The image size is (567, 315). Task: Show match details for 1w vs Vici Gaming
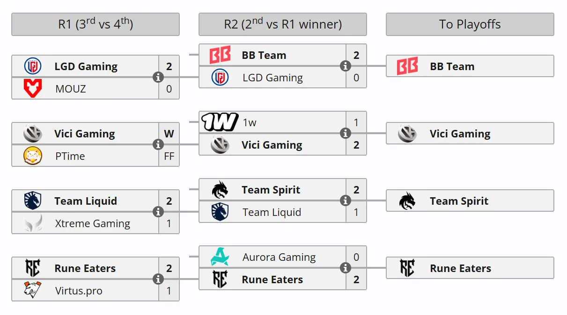click(x=346, y=133)
